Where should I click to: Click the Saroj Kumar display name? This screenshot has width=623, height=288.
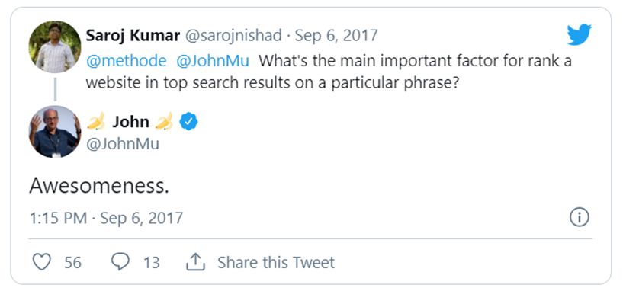(133, 36)
